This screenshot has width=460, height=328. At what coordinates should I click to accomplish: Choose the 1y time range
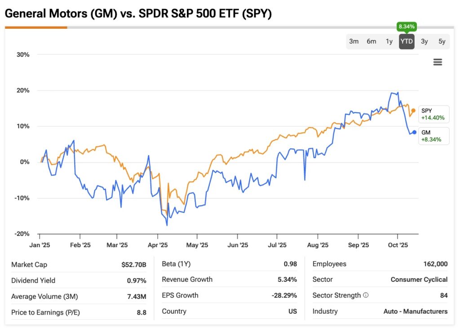tap(389, 41)
